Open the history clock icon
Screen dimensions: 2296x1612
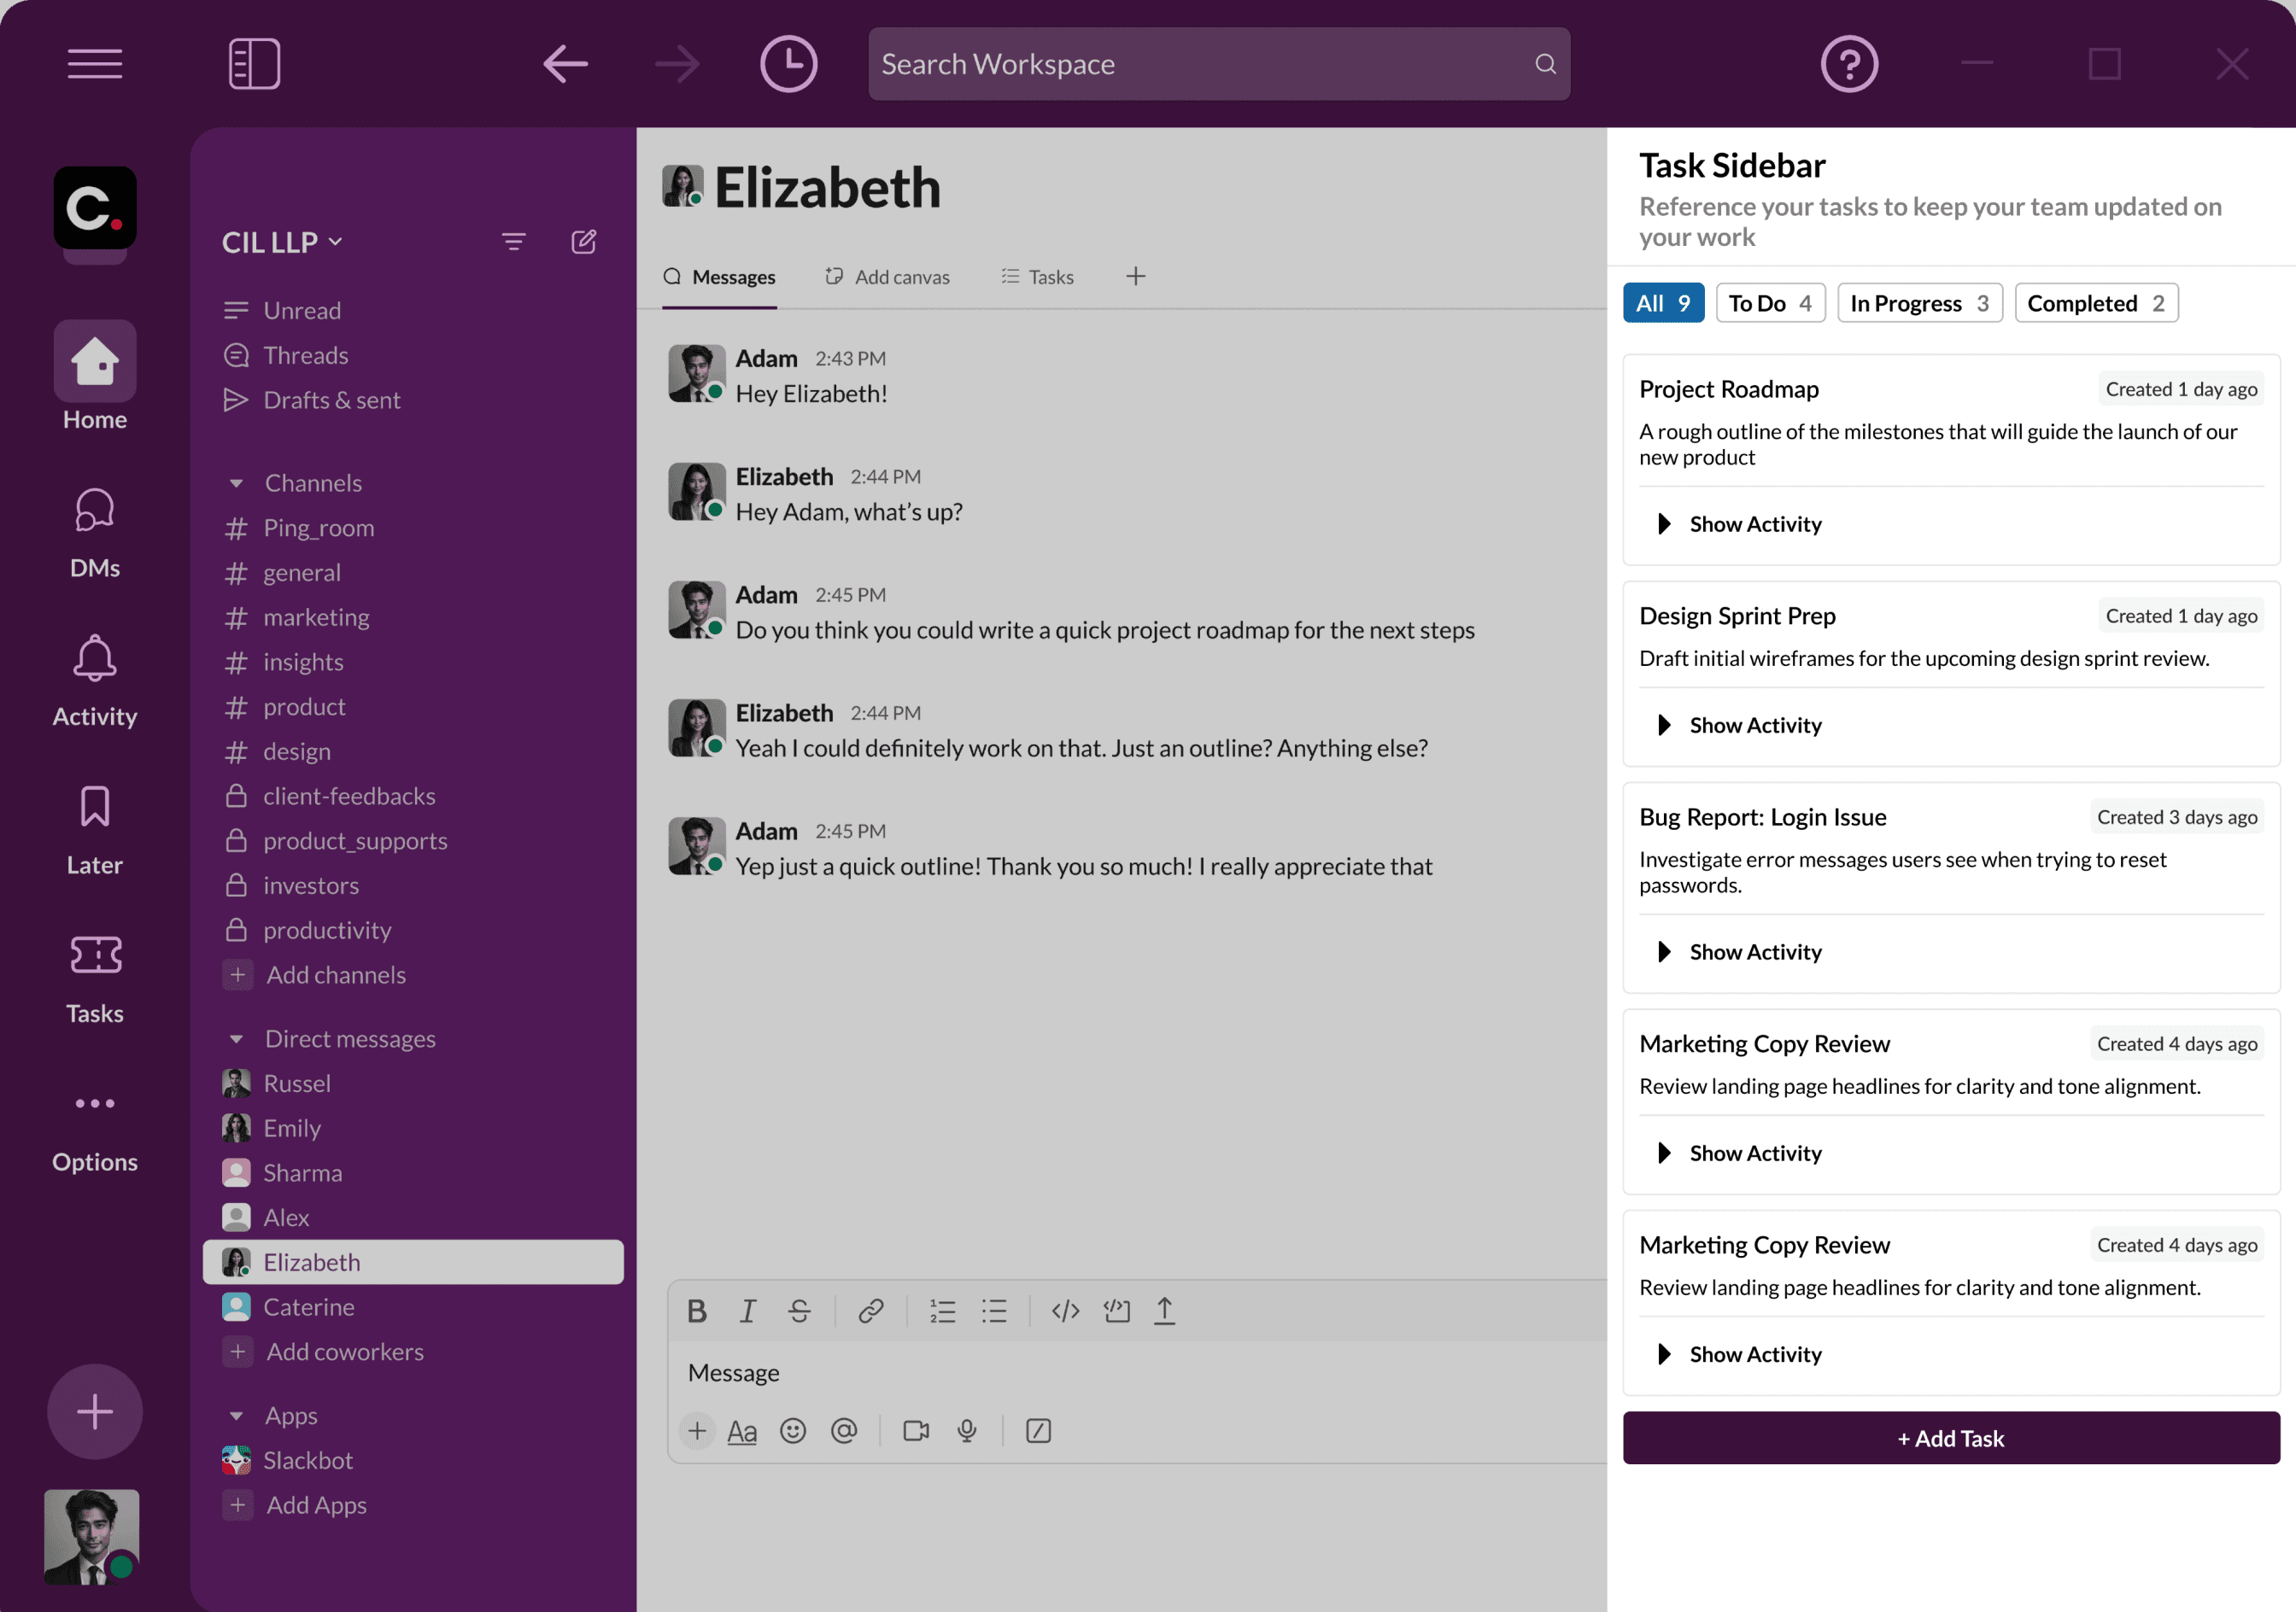(x=788, y=64)
